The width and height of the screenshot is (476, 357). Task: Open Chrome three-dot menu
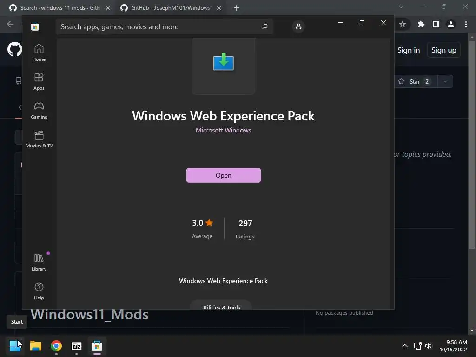click(x=466, y=24)
